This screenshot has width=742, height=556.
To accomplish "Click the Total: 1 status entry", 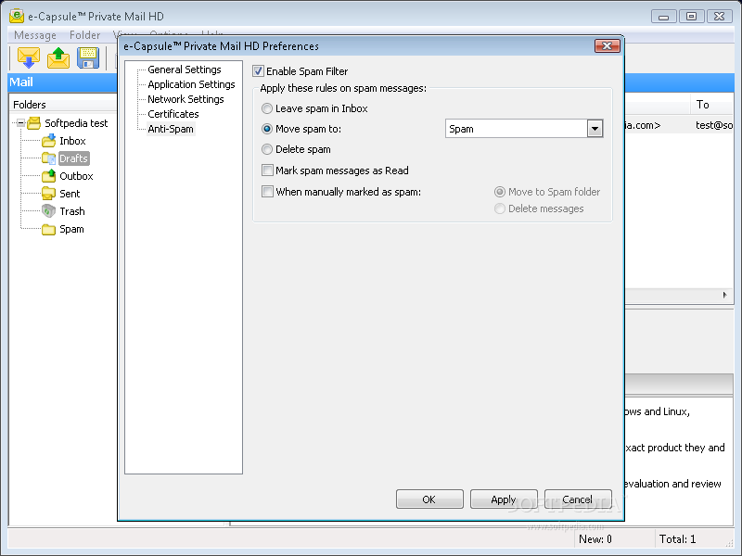I will 678,539.
